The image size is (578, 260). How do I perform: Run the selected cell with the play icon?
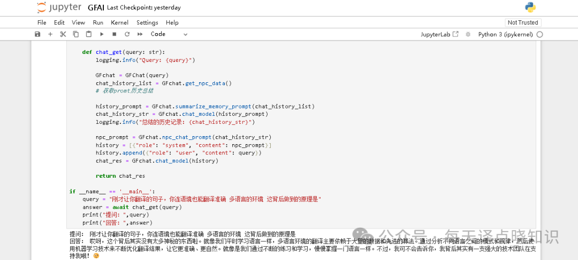click(x=101, y=34)
